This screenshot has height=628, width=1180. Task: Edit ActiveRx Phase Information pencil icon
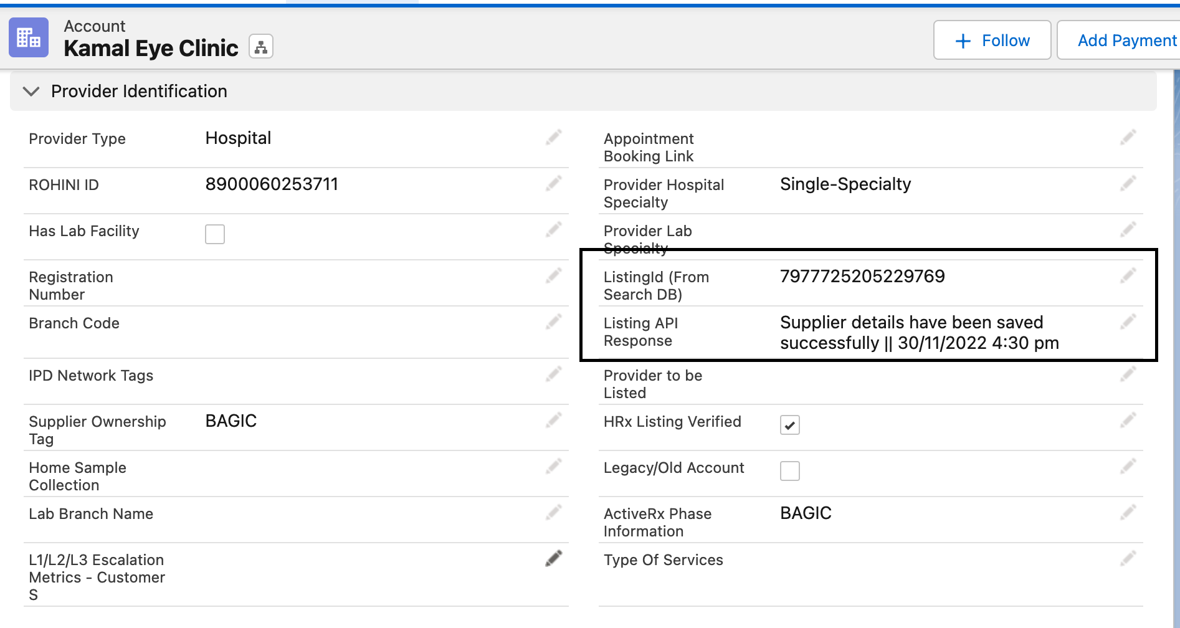coord(1128,513)
